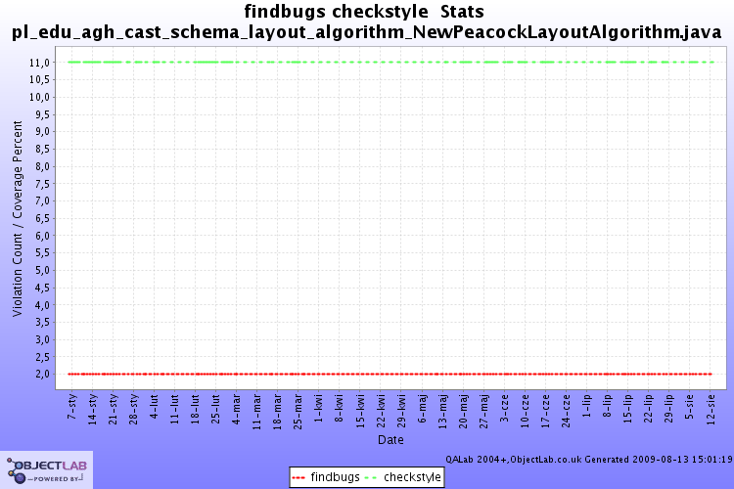Click the QALab generated timestamp footer text
The width and height of the screenshot is (734, 489).
click(589, 460)
